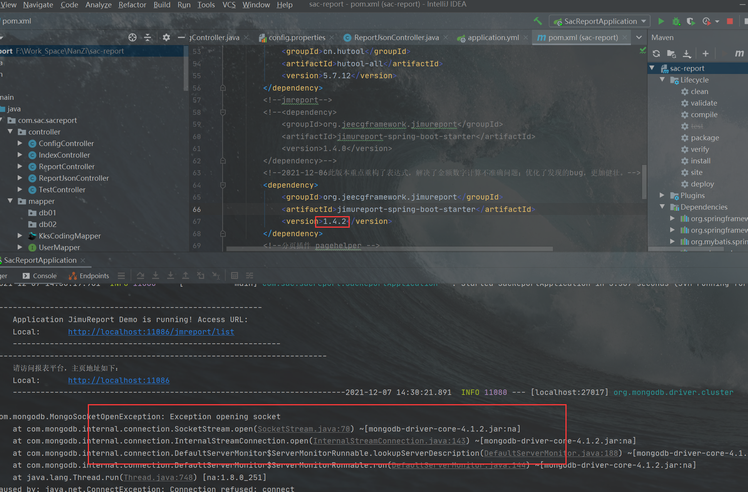Select the Console tab in the Run panel
Screen dimensions: 748x492
pyautogui.click(x=40, y=276)
